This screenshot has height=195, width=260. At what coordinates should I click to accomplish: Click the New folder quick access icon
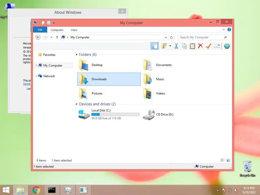tap(49, 23)
